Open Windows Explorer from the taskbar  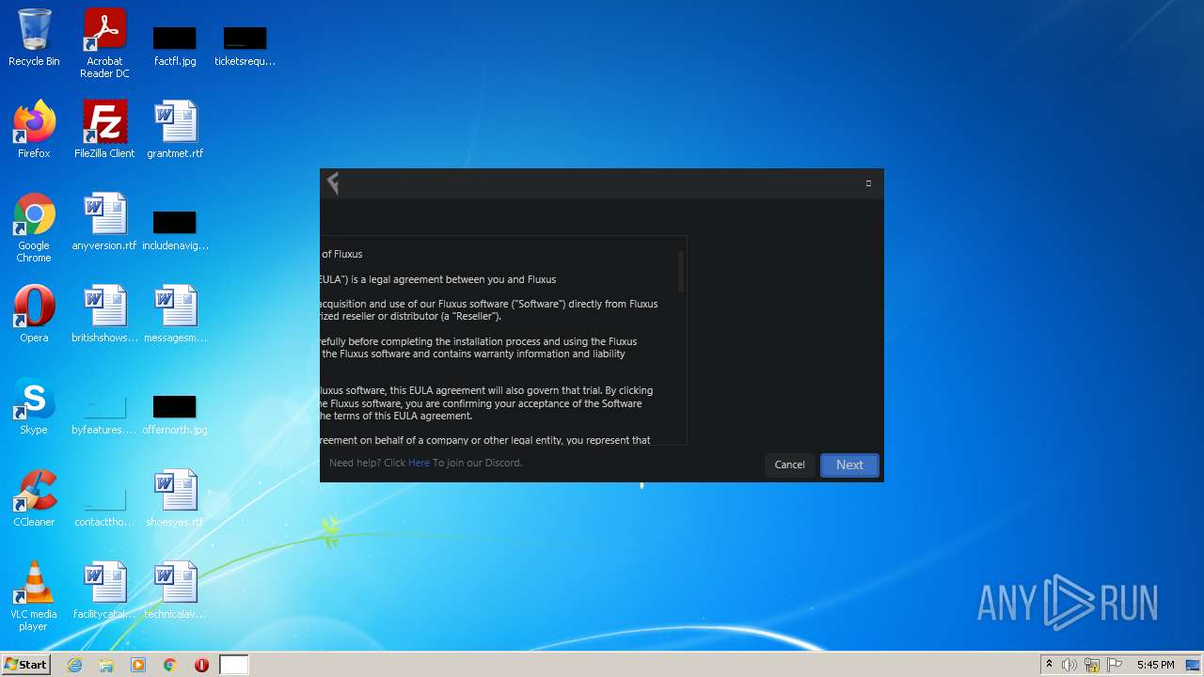point(106,665)
